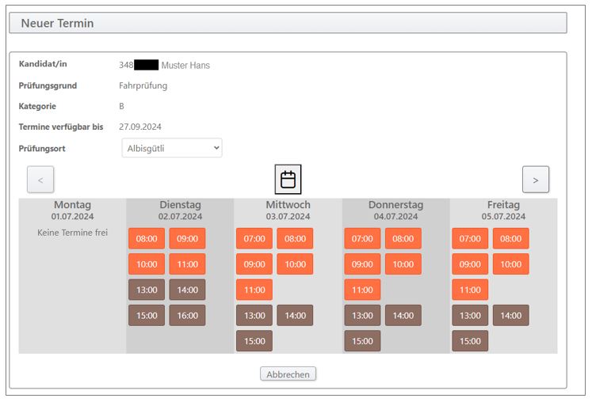Select Mittwoch 11:00 appointment
Screen dimensions: 592x402
254,290
